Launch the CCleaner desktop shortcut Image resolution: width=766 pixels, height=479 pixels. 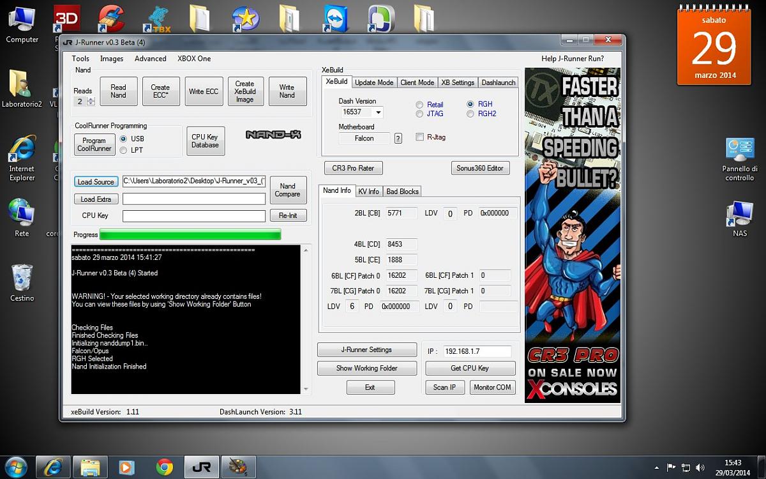click(111, 19)
